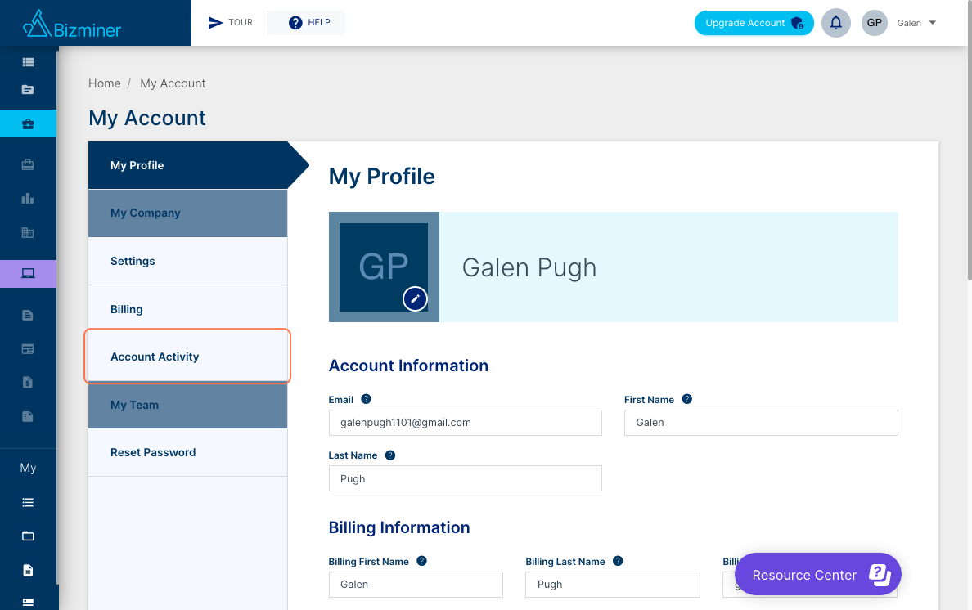
Task: Click the Resource Center chat icon
Action: point(880,575)
